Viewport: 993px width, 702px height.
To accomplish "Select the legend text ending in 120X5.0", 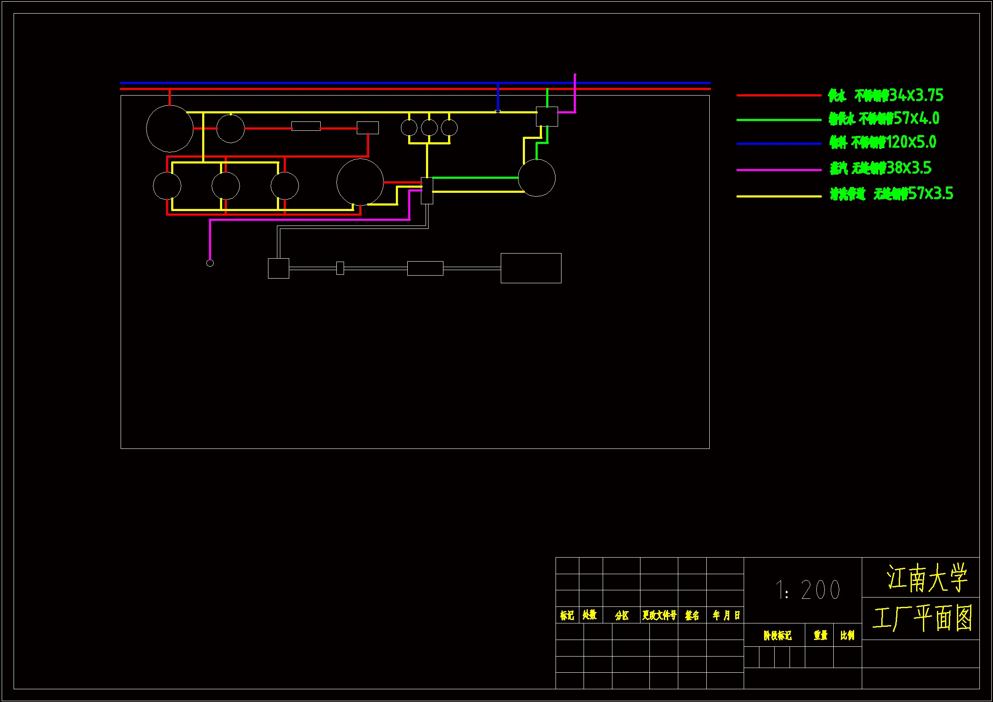I will pos(882,142).
